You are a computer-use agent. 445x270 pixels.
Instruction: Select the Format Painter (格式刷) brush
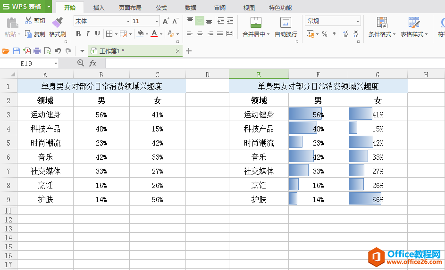point(57,22)
